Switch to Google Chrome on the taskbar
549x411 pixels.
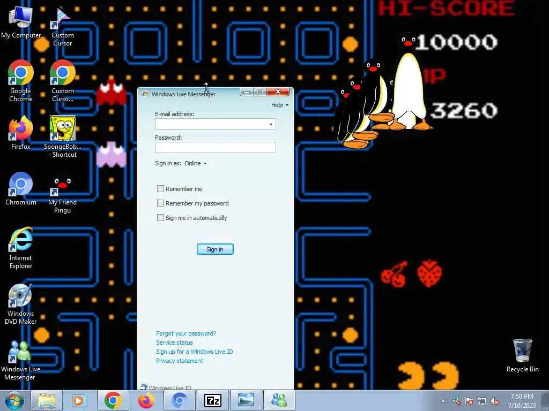113,400
